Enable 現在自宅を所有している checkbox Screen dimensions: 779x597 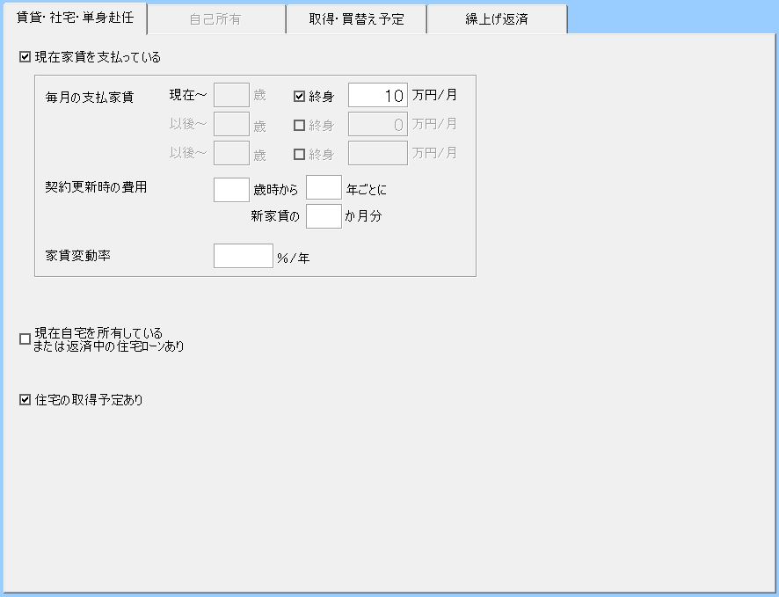pos(25,339)
